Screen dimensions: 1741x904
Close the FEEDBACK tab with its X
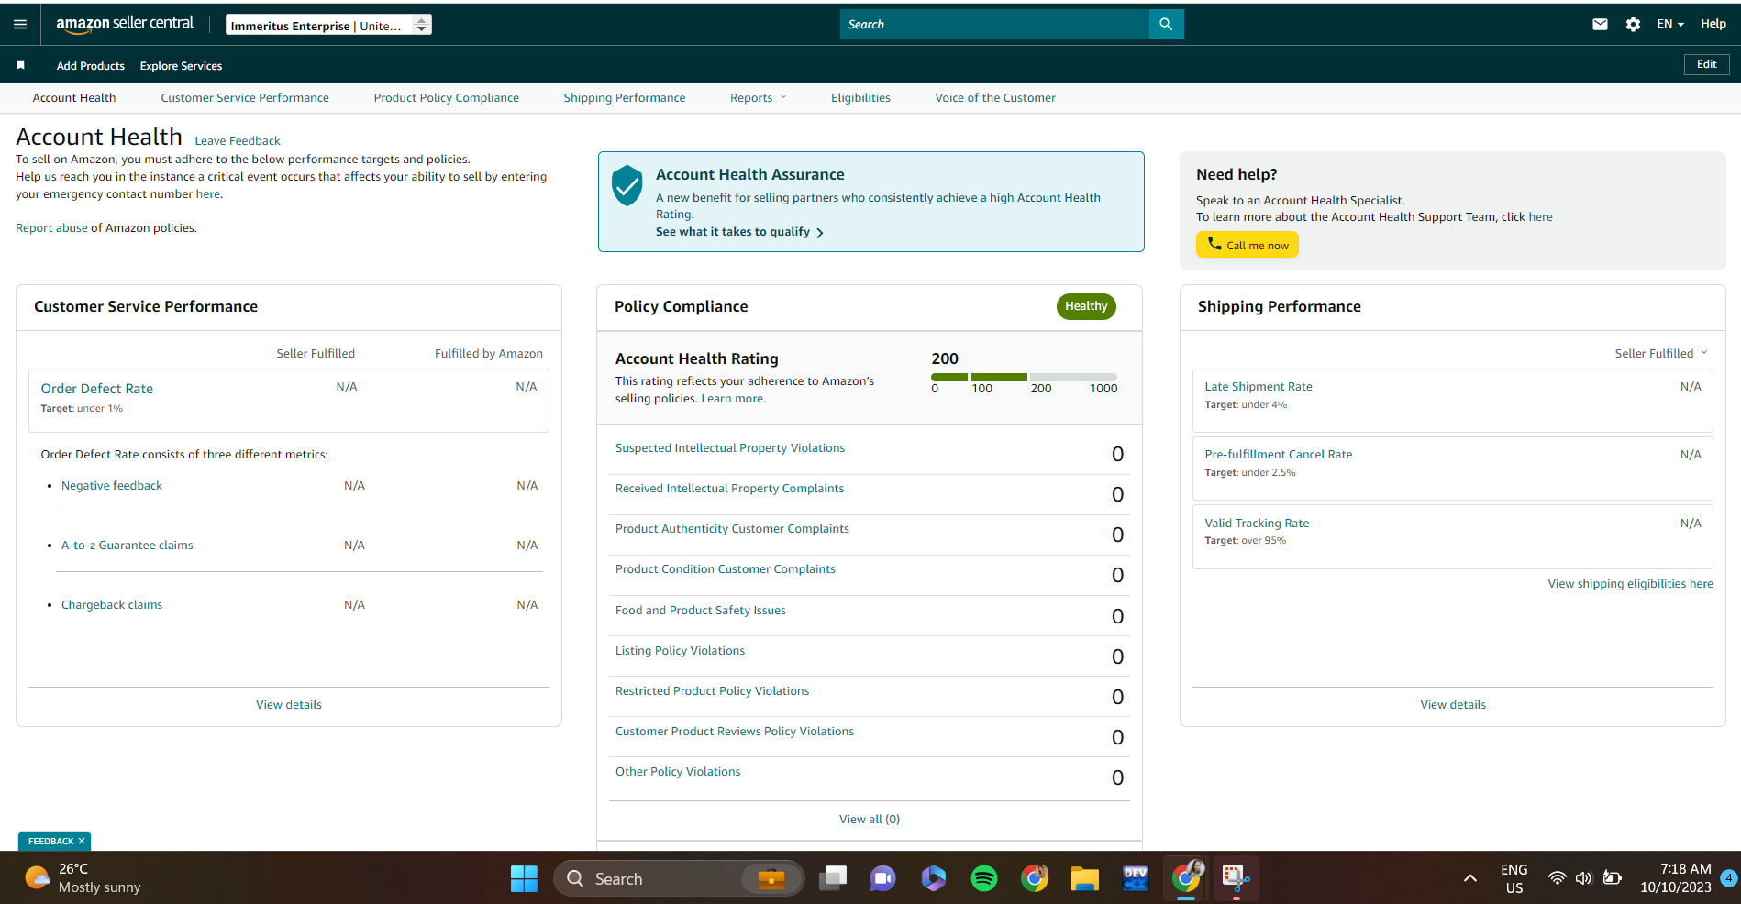coord(82,841)
